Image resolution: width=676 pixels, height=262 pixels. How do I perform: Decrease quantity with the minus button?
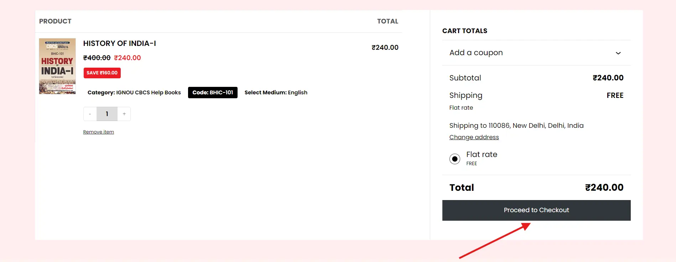click(x=90, y=114)
